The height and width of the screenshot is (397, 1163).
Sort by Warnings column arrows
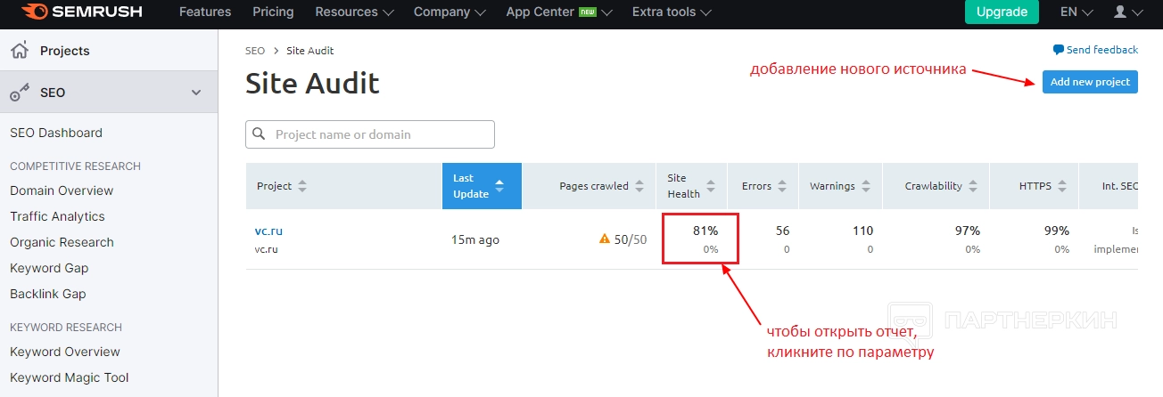865,186
